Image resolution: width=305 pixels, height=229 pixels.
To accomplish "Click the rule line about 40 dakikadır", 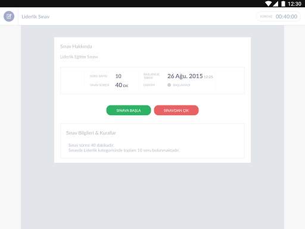I will click(91, 145).
